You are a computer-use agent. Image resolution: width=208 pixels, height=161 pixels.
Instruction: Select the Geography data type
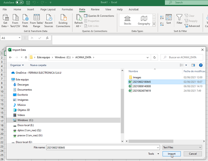(144, 20)
